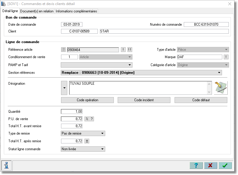Image resolution: width=238 pixels, height=175 pixels.
Task: Click into the Quantité input field
Action: tap(72, 112)
